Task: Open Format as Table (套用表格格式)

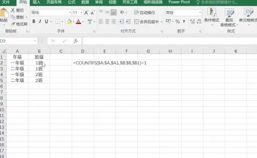Action: tap(229, 17)
